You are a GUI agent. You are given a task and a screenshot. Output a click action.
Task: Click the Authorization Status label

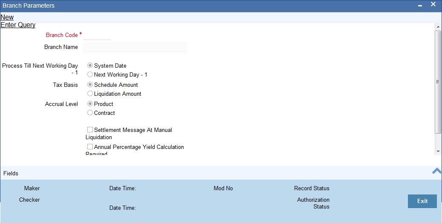[x=313, y=203]
